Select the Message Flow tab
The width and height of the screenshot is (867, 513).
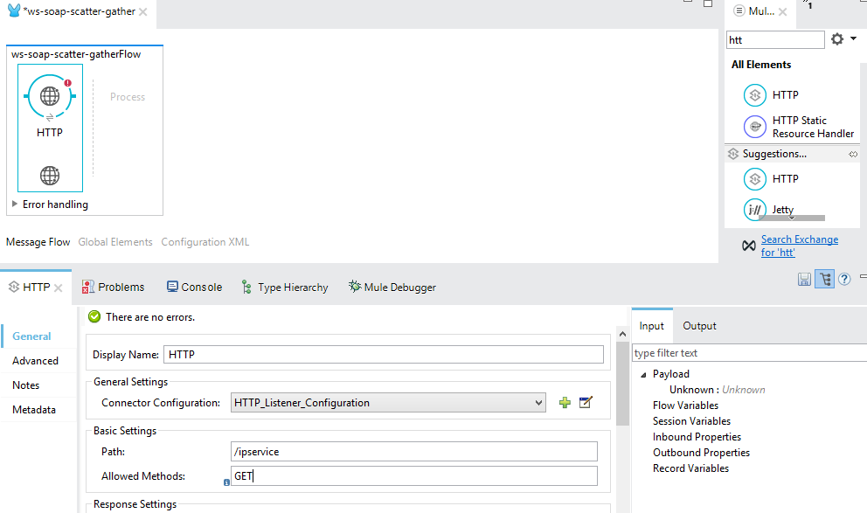coord(38,242)
